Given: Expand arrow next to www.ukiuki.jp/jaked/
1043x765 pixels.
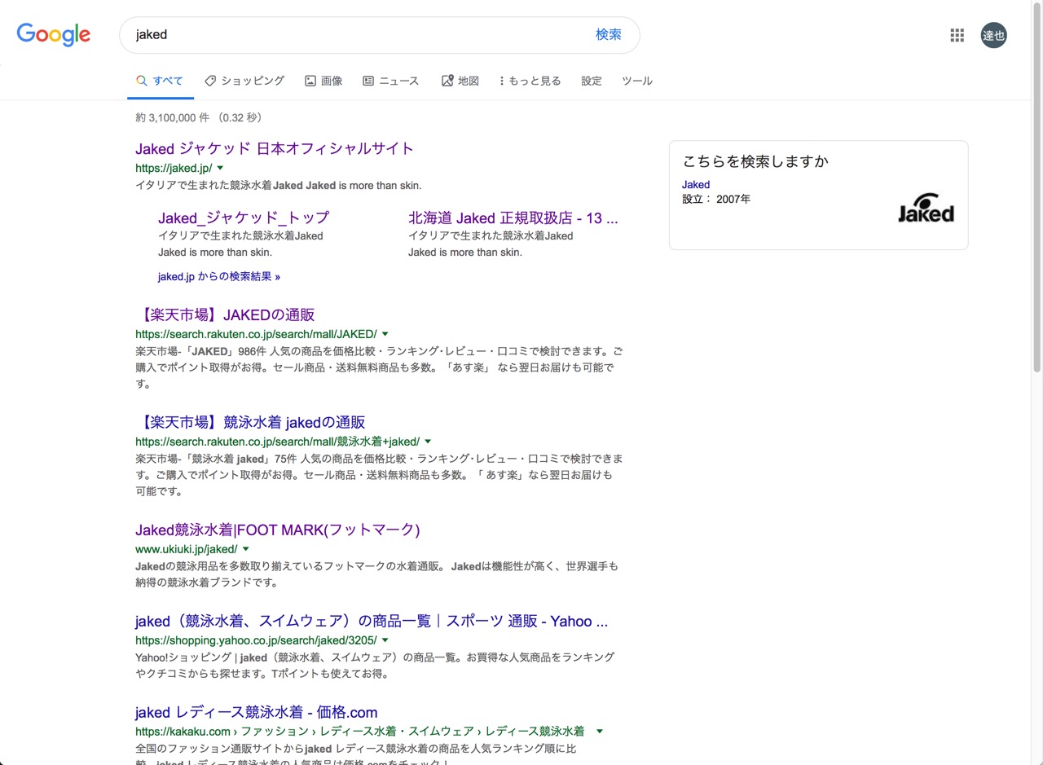Looking at the screenshot, I should 245,549.
